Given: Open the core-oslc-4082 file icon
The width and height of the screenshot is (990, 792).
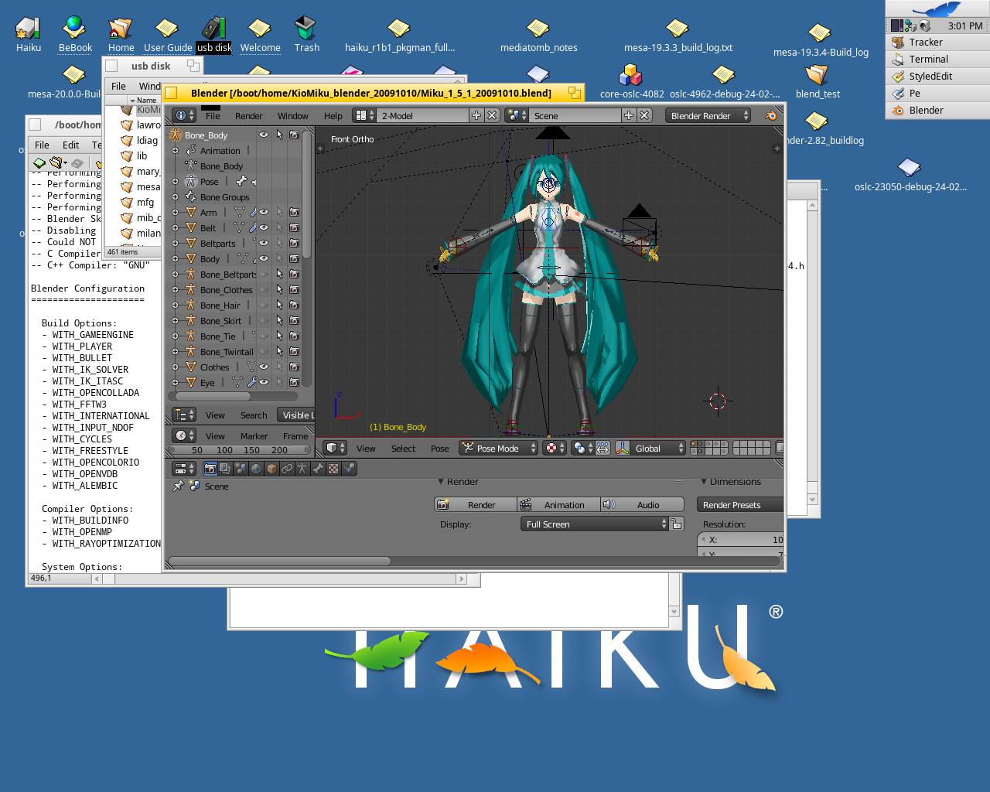Looking at the screenshot, I should (x=631, y=81).
